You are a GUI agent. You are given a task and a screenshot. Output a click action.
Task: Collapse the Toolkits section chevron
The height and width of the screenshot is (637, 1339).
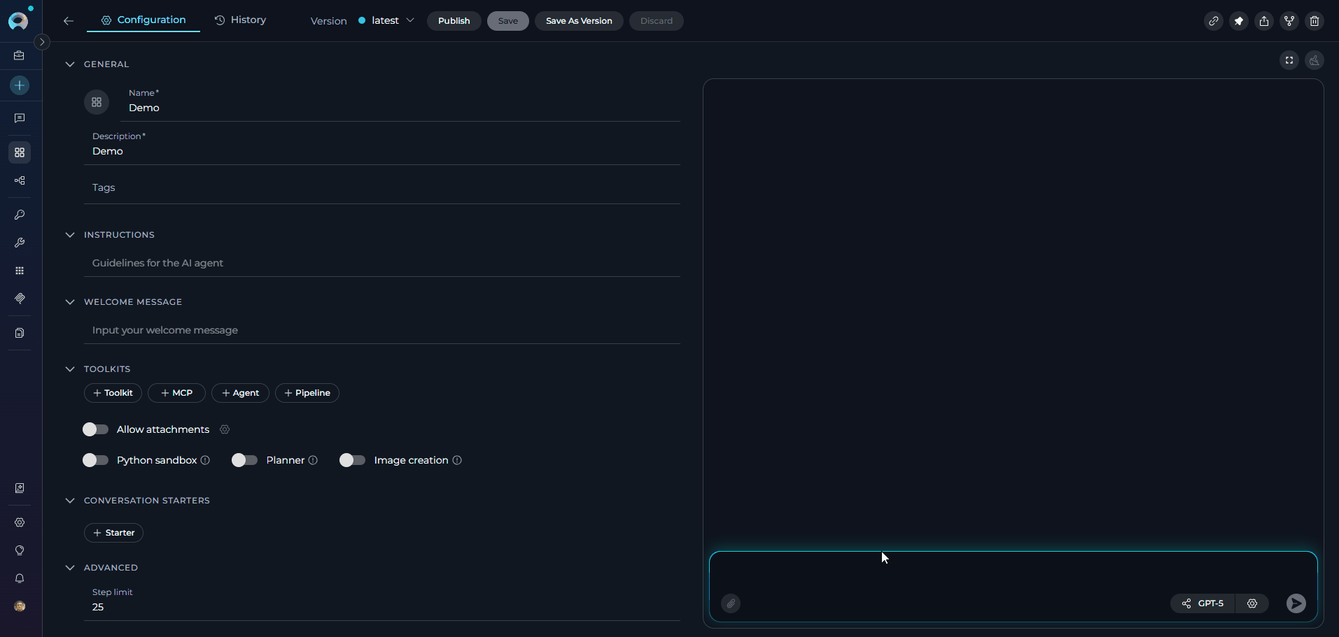(70, 369)
